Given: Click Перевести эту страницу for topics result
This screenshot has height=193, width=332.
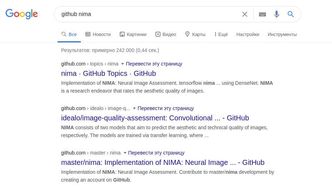Looking at the screenshot, I should coord(154,64).
